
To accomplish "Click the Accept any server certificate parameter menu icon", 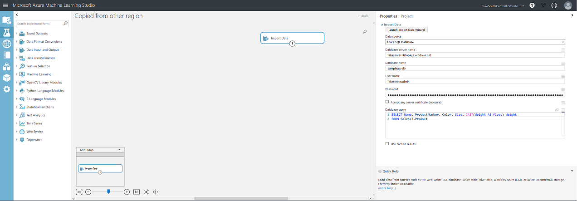I will click(x=563, y=103).
